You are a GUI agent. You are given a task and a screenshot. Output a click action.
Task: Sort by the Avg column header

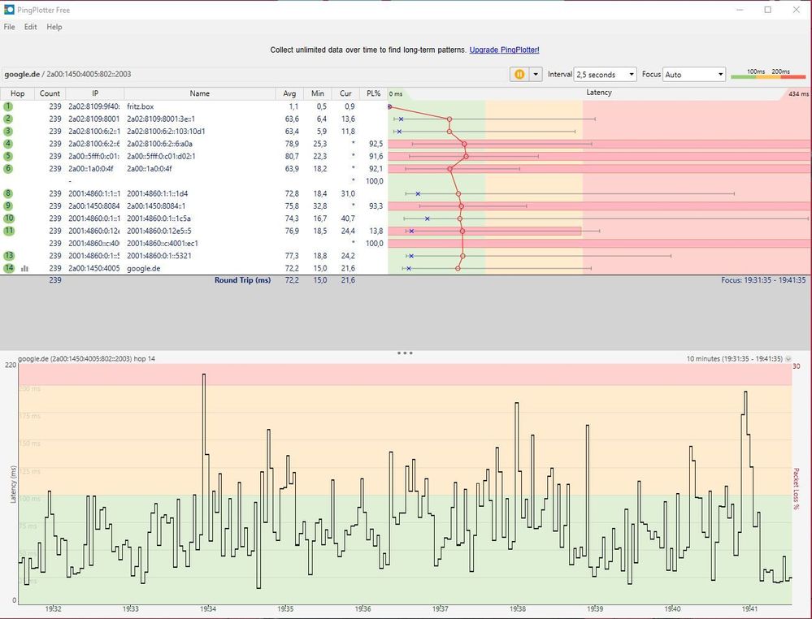290,93
